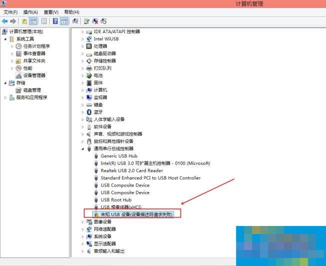The height and width of the screenshot is (266, 326).
Task: Open the 查看(V) menu
Action: coord(51,12)
